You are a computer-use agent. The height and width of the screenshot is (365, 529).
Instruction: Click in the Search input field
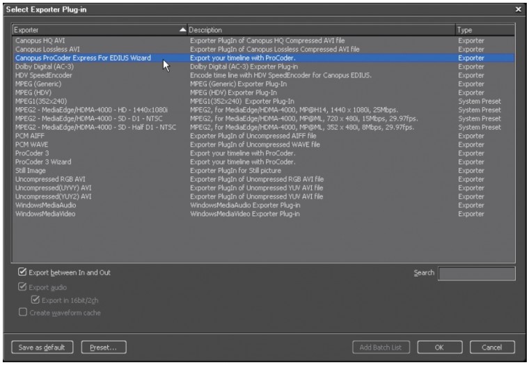(x=476, y=273)
